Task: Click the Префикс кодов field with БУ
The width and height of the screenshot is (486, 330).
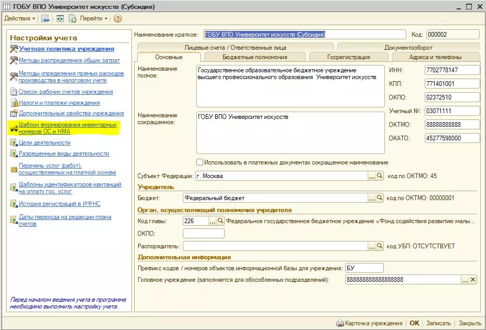Action: pos(364,268)
